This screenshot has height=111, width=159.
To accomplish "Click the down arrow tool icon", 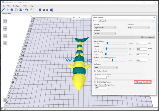I will click(x=5, y=43).
